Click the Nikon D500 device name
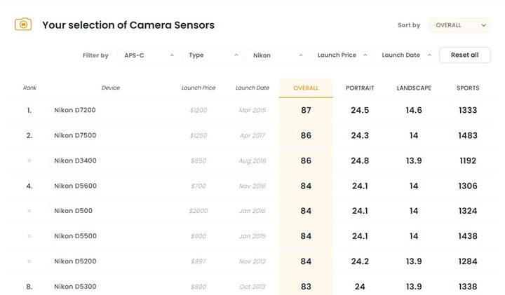This screenshot has width=505, height=295. pos(73,211)
